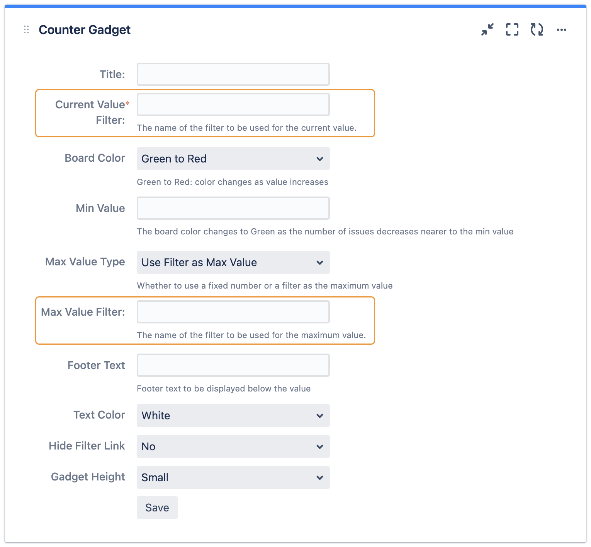Minimize the Counter Gadget panel
The width and height of the screenshot is (591, 547).
(487, 30)
